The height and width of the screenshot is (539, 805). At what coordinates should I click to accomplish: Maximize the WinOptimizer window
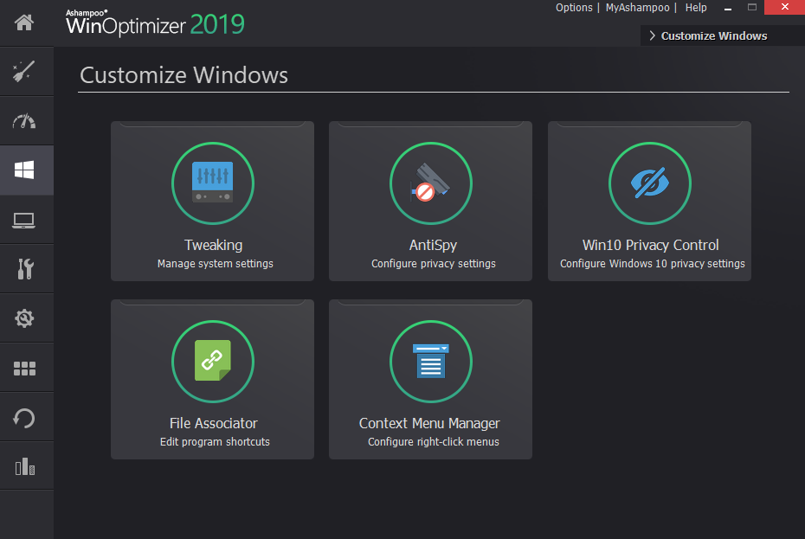(x=752, y=7)
